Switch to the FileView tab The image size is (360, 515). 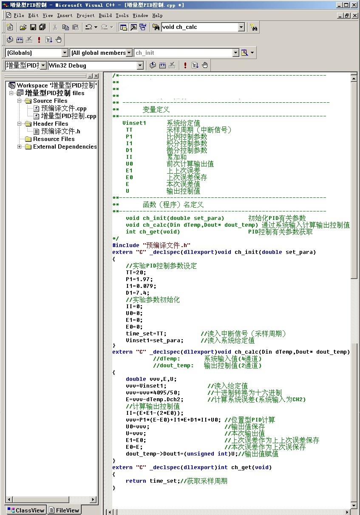(x=64, y=510)
